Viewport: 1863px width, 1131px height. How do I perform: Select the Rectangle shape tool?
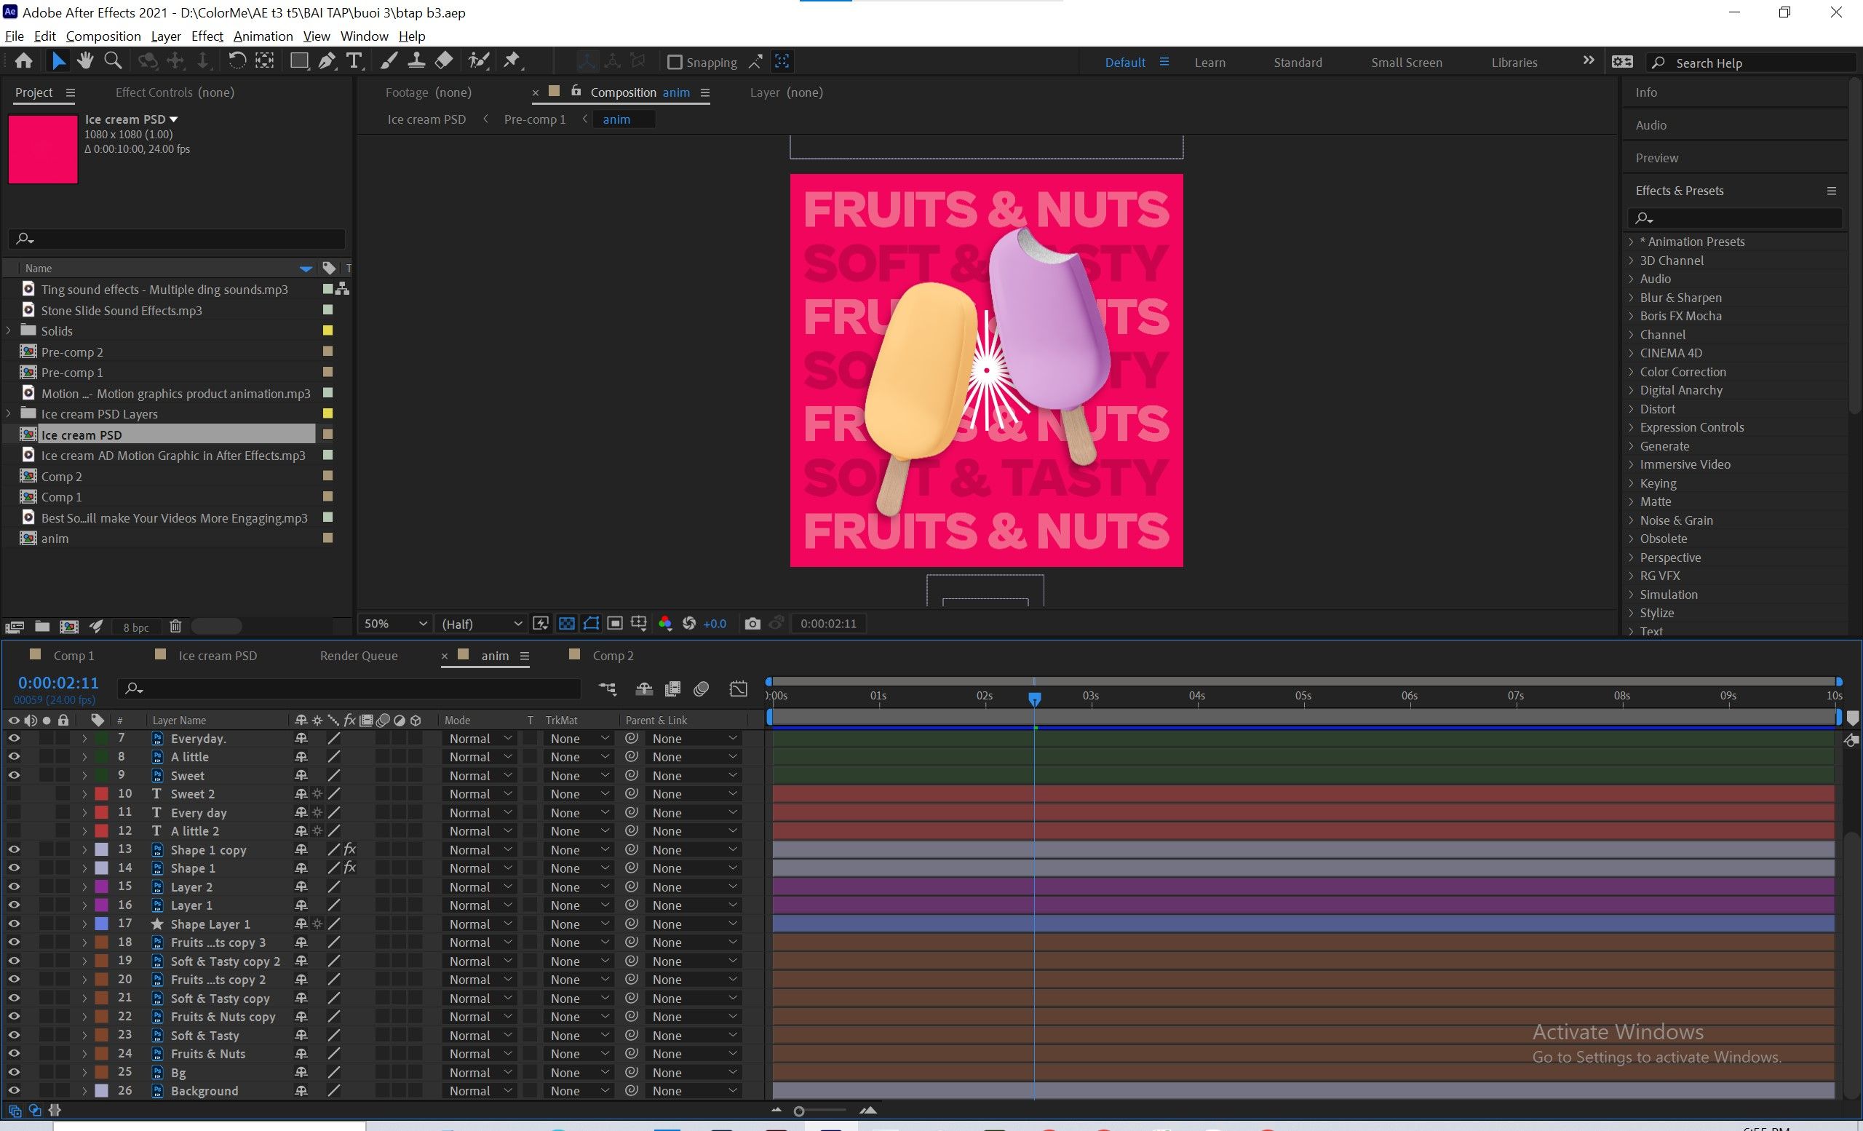click(299, 61)
